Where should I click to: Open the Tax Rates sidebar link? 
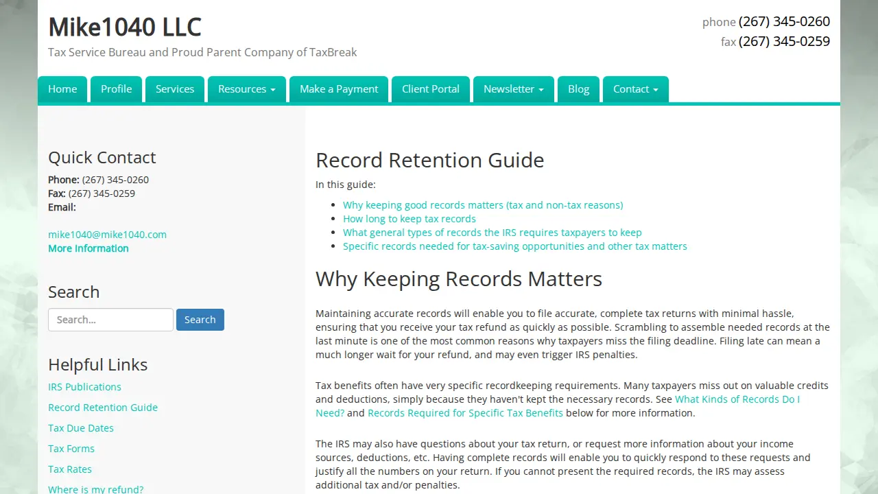pos(70,469)
